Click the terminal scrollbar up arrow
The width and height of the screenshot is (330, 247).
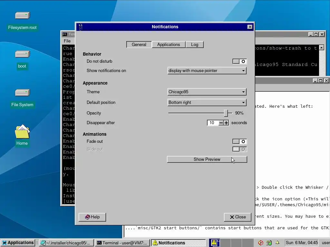coord(321,48)
